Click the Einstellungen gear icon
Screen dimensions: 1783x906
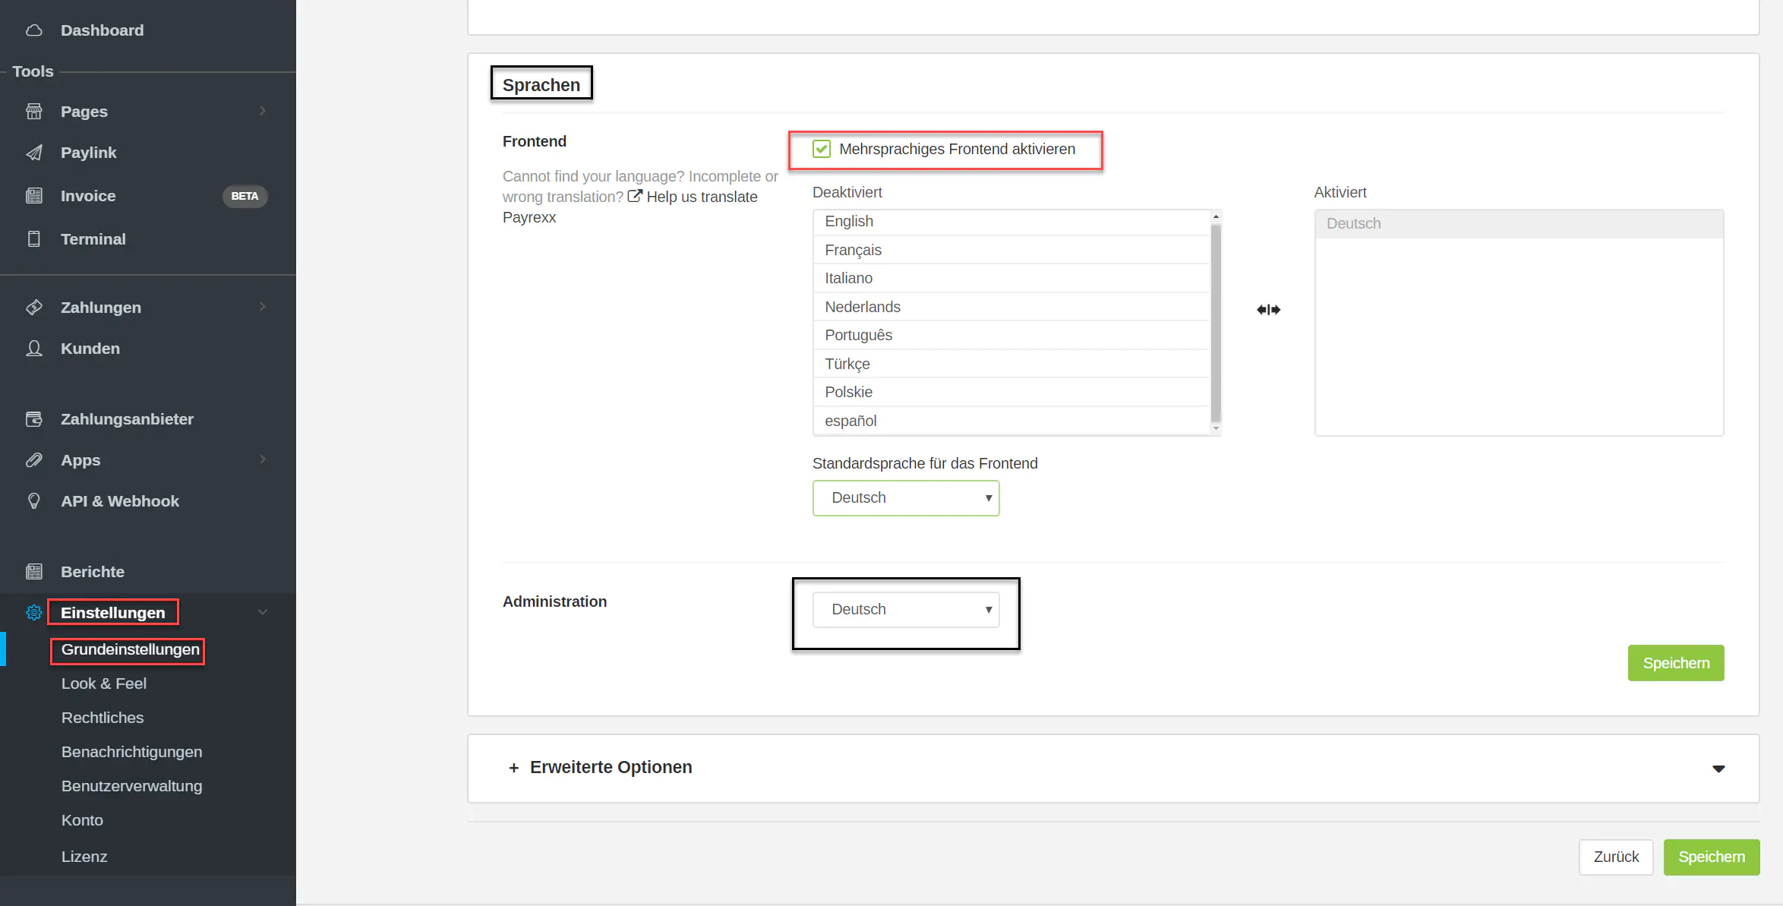coord(33,613)
